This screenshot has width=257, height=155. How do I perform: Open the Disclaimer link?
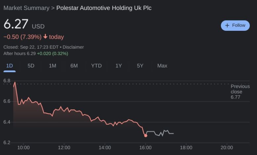click(x=73, y=47)
